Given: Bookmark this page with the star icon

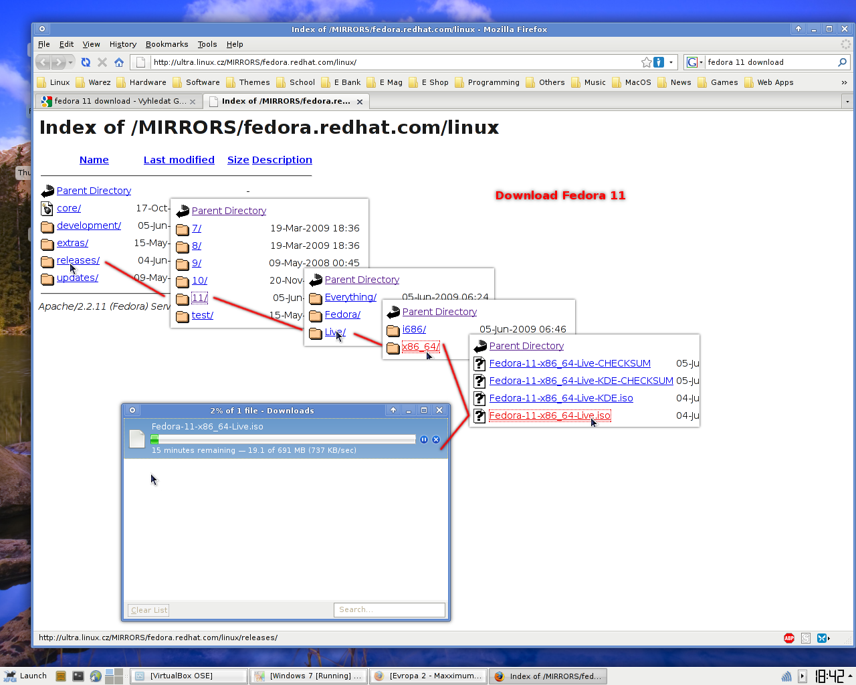Looking at the screenshot, I should pos(646,62).
